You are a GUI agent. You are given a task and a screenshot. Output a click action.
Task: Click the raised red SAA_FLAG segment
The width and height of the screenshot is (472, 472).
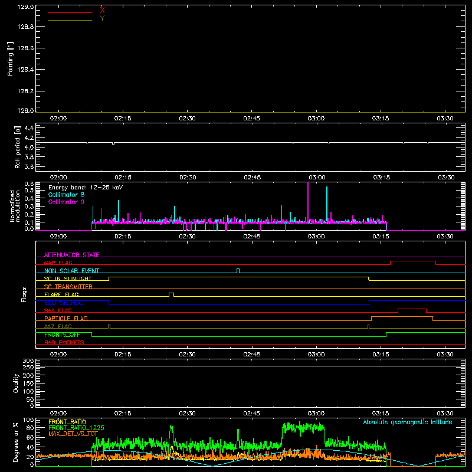point(412,309)
